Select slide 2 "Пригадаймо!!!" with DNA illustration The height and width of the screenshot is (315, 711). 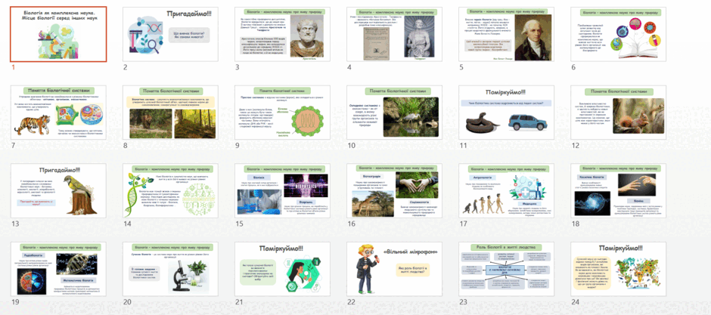(x=170, y=34)
